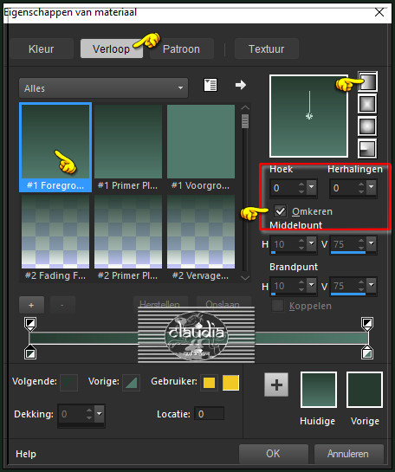This screenshot has height=472, width=395.
Task: Click the large plus add-to-palette icon
Action: click(x=276, y=385)
